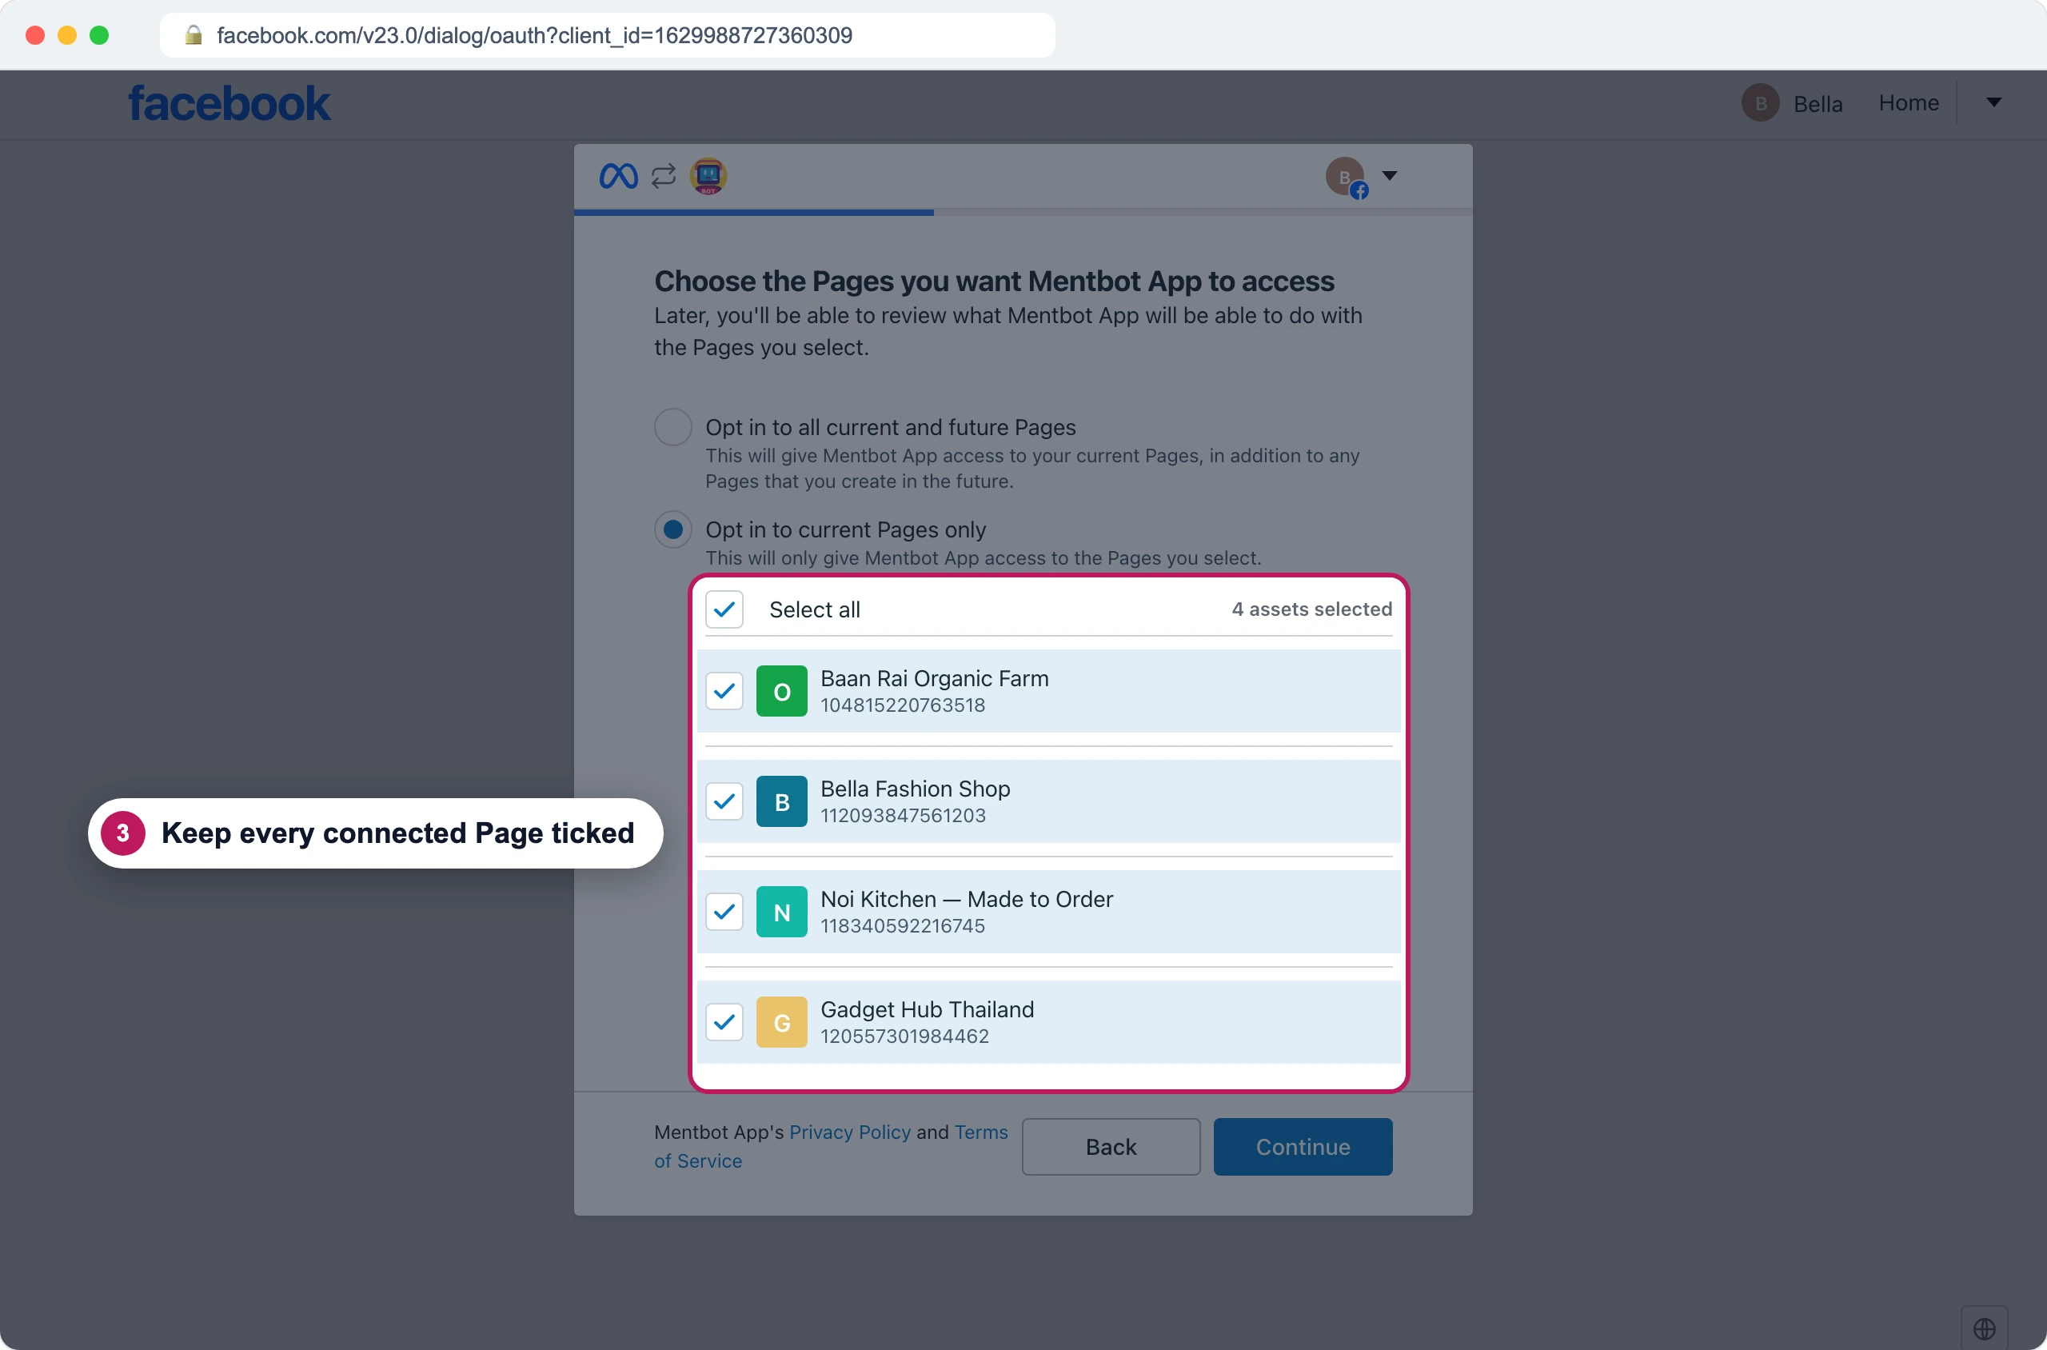Viewport: 2047px width, 1350px height.
Task: Click the blue B icon for Bella Fashion Shop
Action: (x=781, y=801)
